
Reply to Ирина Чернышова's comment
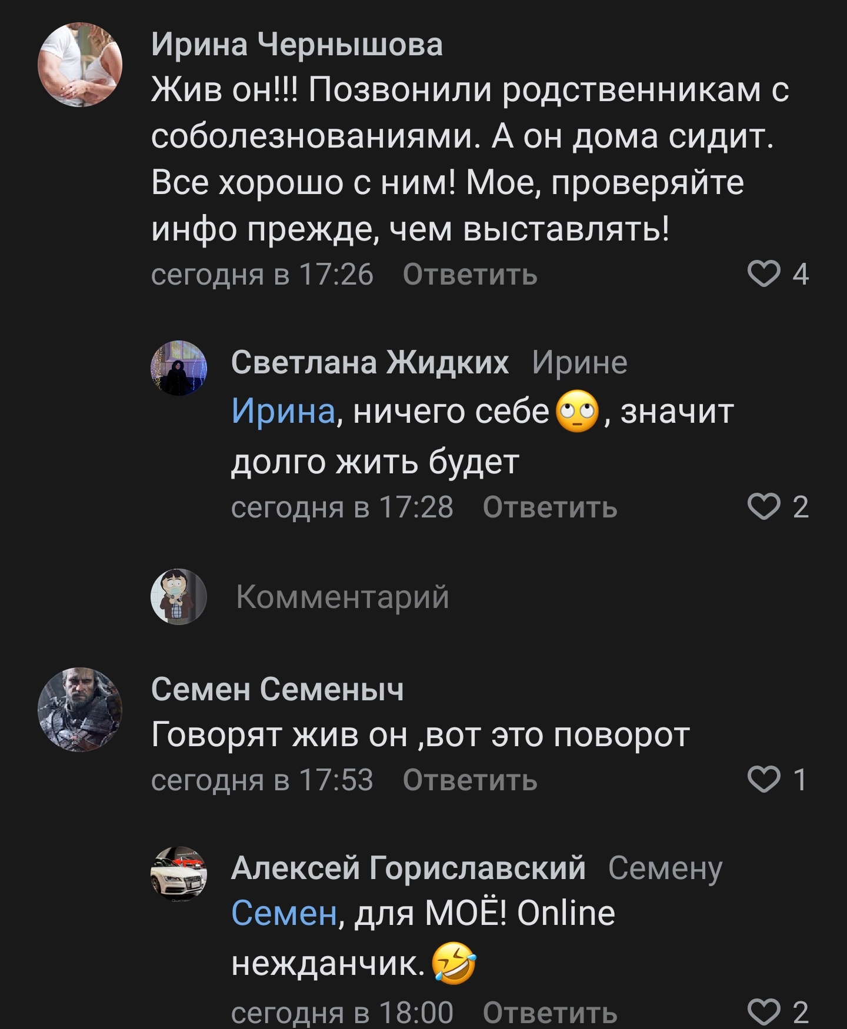pyautogui.click(x=470, y=275)
